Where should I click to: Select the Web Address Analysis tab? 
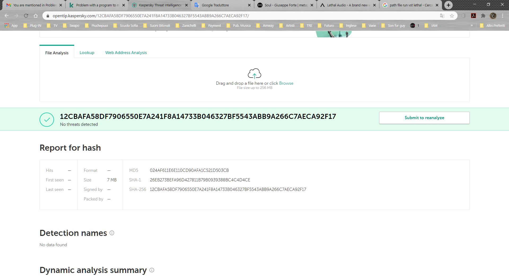[126, 53]
